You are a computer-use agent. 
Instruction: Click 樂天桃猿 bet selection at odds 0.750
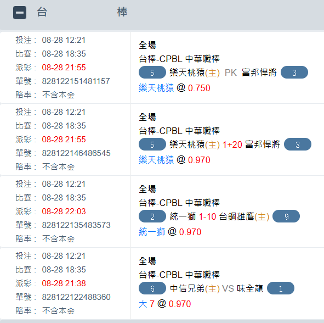point(156,88)
